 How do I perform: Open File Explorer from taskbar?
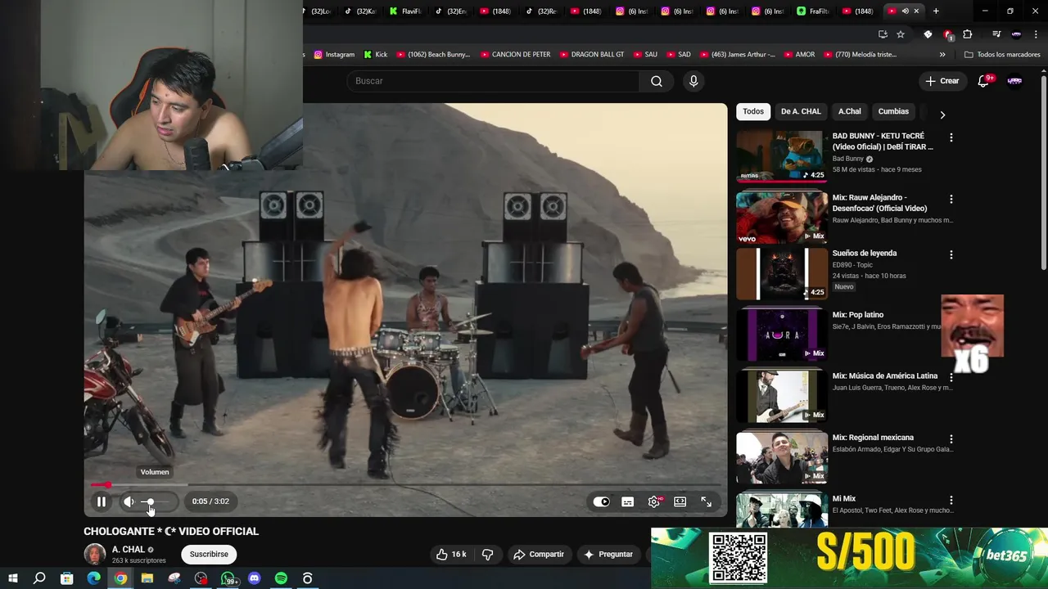point(147,578)
